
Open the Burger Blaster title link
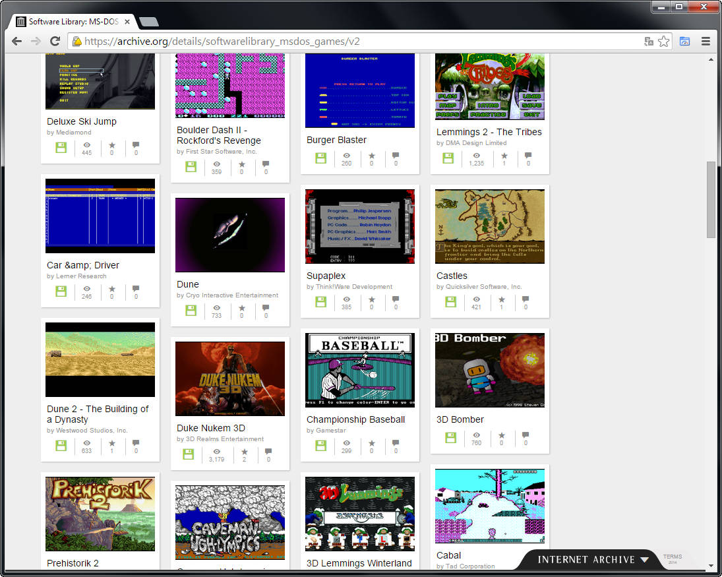336,140
